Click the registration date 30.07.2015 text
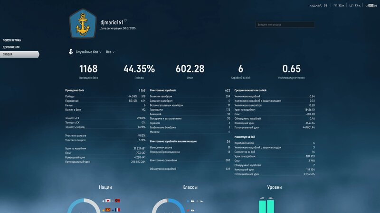Viewport: 380px width, 213px height. pos(129,28)
